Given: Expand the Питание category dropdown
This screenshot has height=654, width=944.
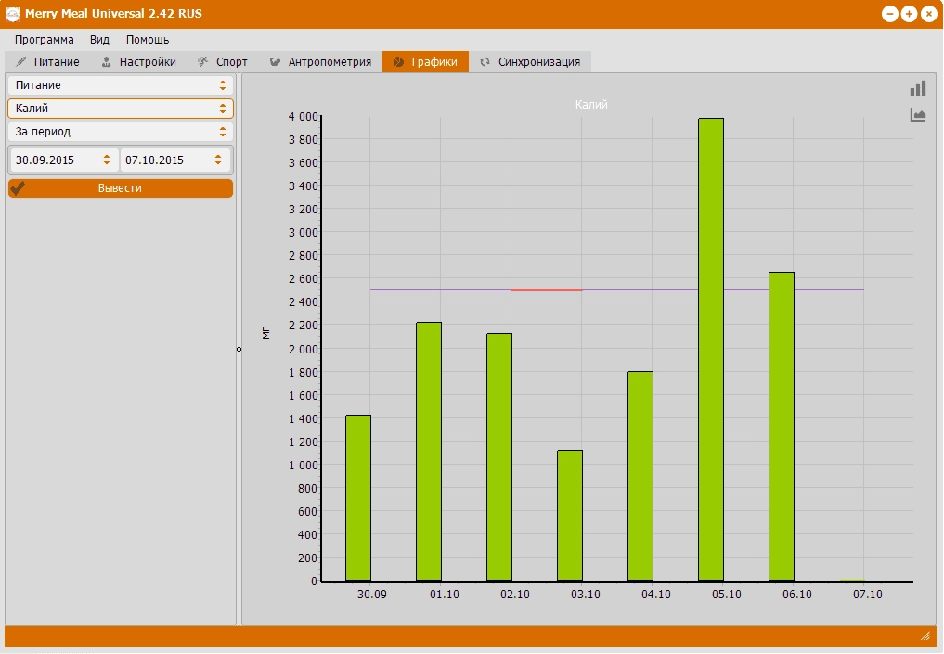Looking at the screenshot, I should coord(121,85).
